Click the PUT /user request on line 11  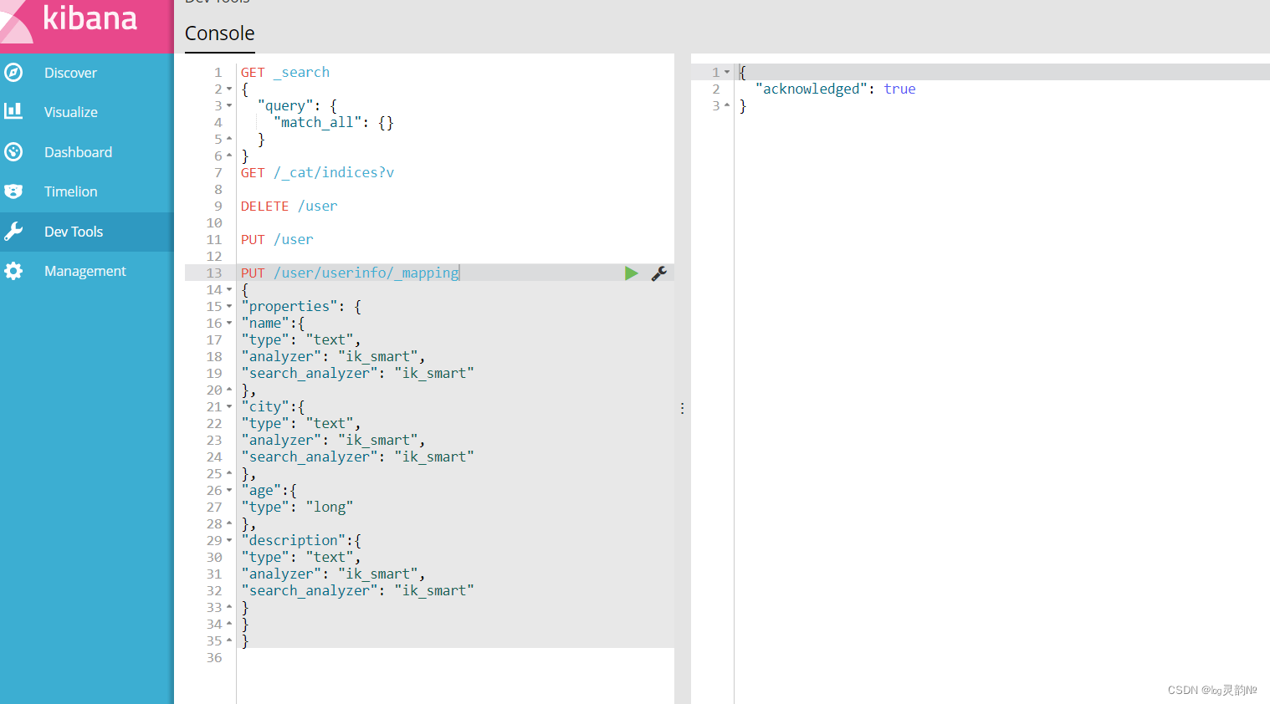tap(277, 240)
